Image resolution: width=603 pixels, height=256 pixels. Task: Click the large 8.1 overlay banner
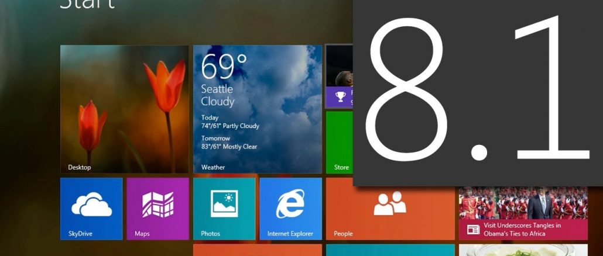[478, 92]
